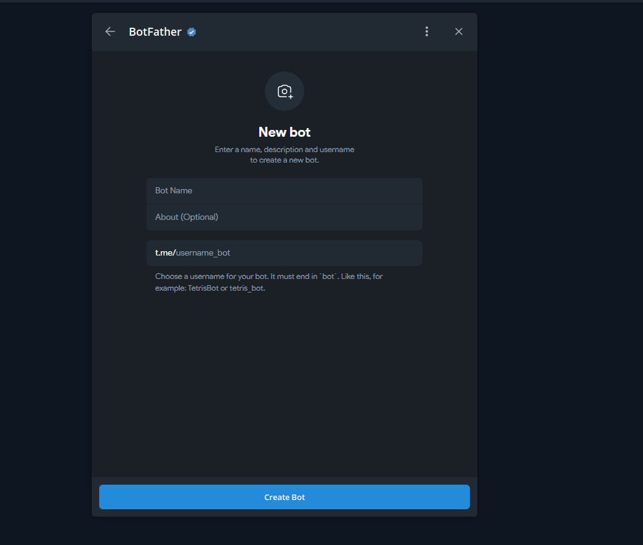Click the Create Bot button
This screenshot has width=643, height=545.
coord(285,497)
